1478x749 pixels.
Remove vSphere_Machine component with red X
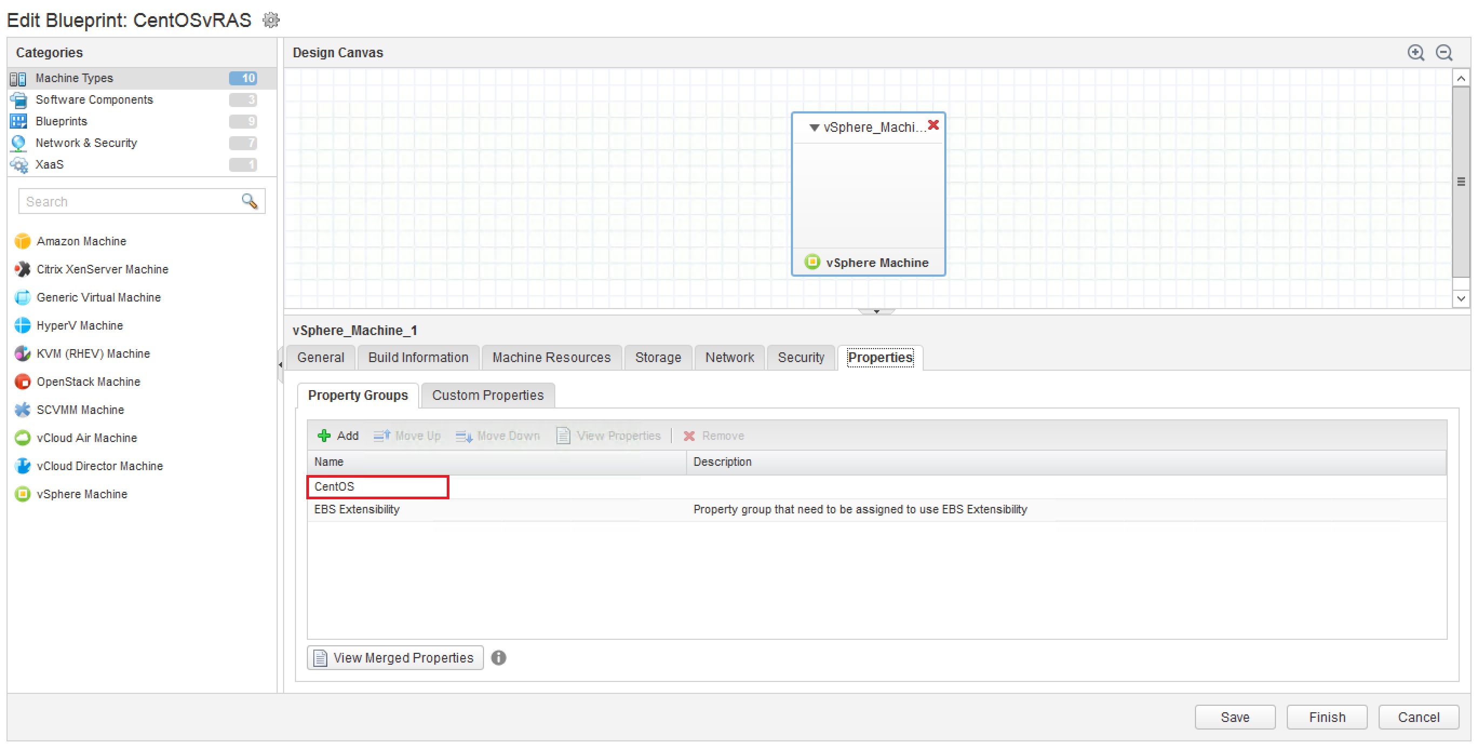pyautogui.click(x=933, y=125)
